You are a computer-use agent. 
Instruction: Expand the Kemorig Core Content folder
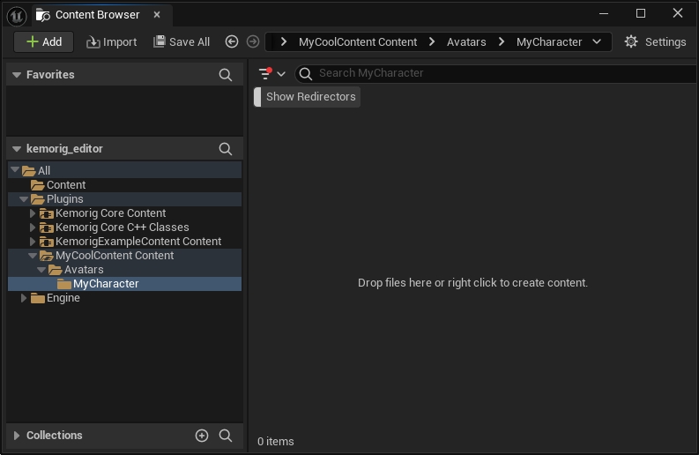pos(33,213)
